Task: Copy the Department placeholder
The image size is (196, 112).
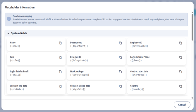Action: 120,43
